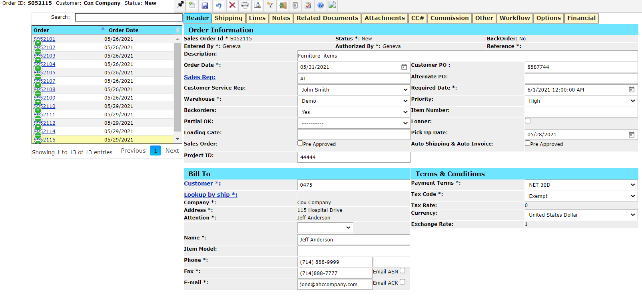Click the order list scroll up arrow
Image resolution: width=642 pixels, height=305 pixels.
178,39
